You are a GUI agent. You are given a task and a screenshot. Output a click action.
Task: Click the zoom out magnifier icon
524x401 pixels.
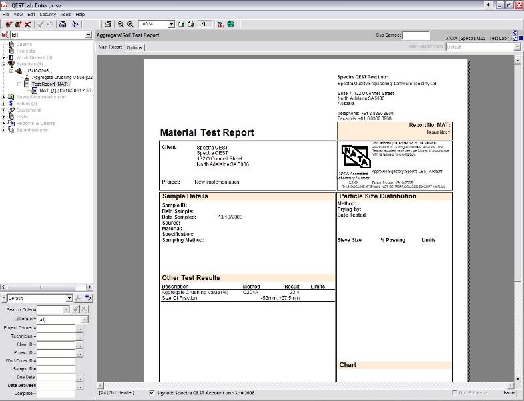click(x=121, y=24)
